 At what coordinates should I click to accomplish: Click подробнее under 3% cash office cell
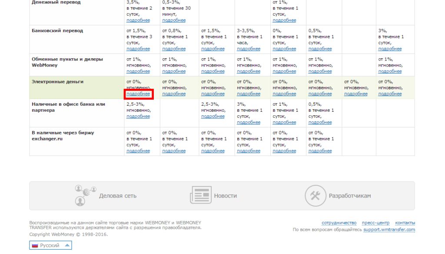(249, 122)
